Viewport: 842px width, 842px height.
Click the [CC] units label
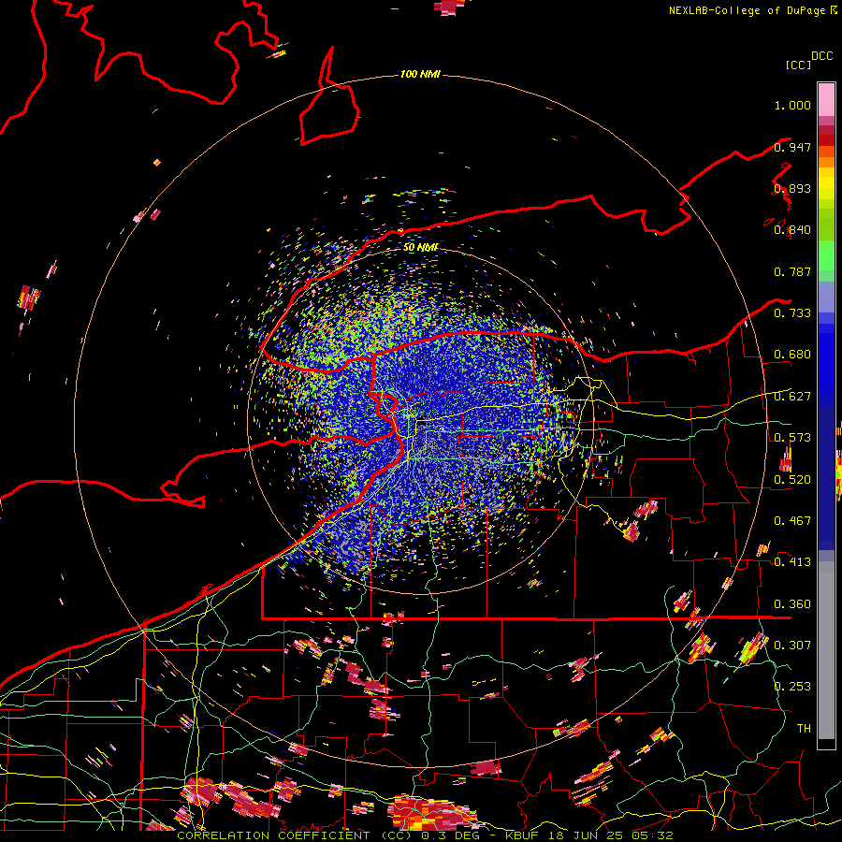click(798, 65)
